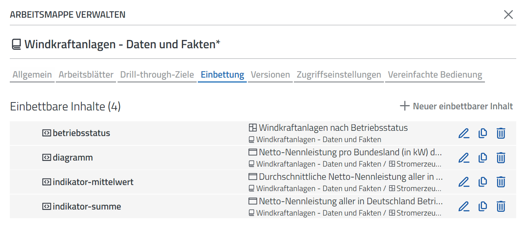Delete the indikator-mittelwert entry
The image size is (526, 228).
pyautogui.click(x=501, y=182)
